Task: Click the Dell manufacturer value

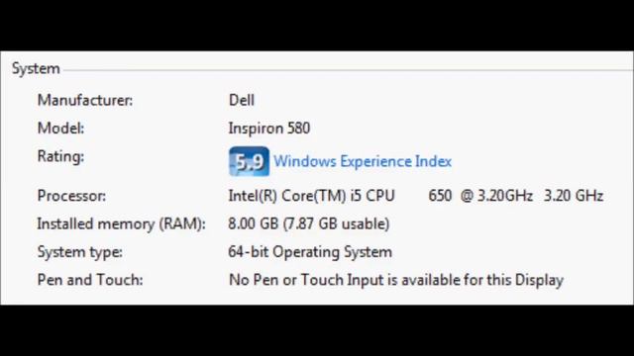Action: (x=242, y=100)
